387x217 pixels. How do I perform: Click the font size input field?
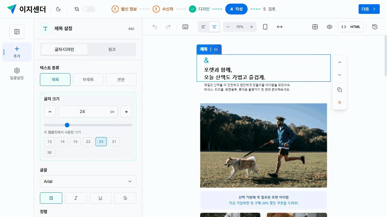(x=88, y=112)
